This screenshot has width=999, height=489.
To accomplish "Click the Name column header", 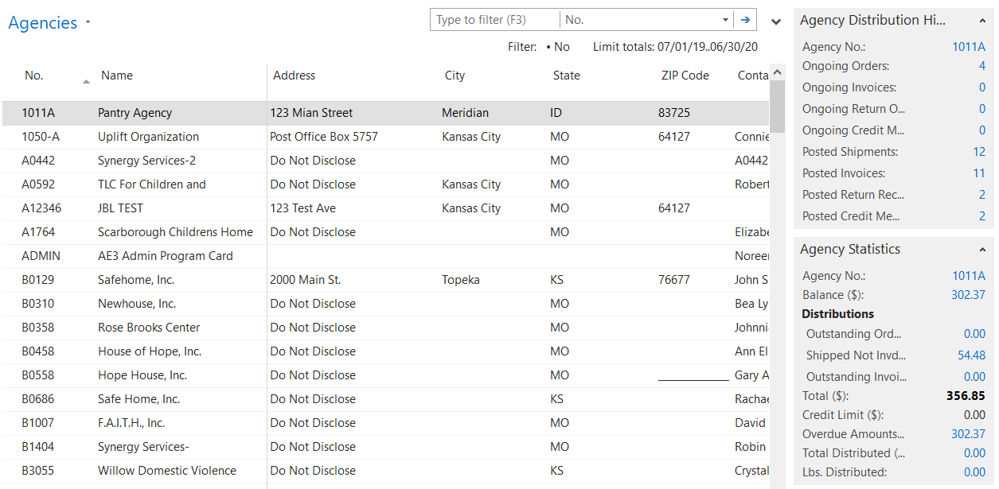I will (x=117, y=76).
